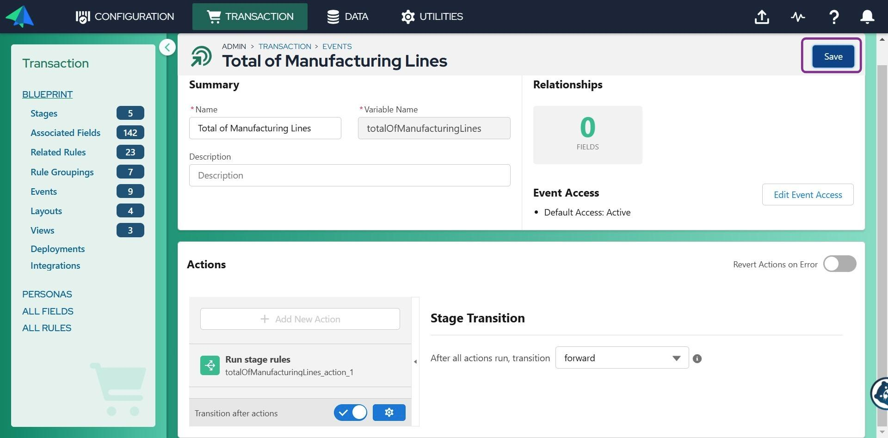Open the TRANSACTION menu
This screenshot has width=888, height=438.
coord(250,17)
